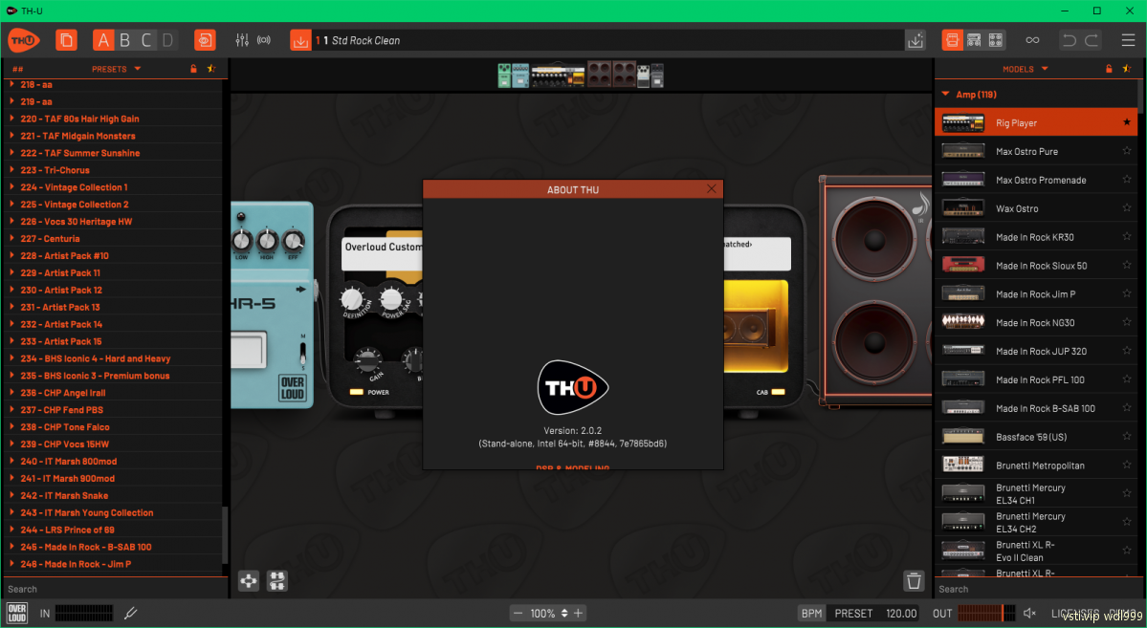Click the save-as-new preset icon with sparkles
This screenshot has width=1147, height=628.
point(915,40)
